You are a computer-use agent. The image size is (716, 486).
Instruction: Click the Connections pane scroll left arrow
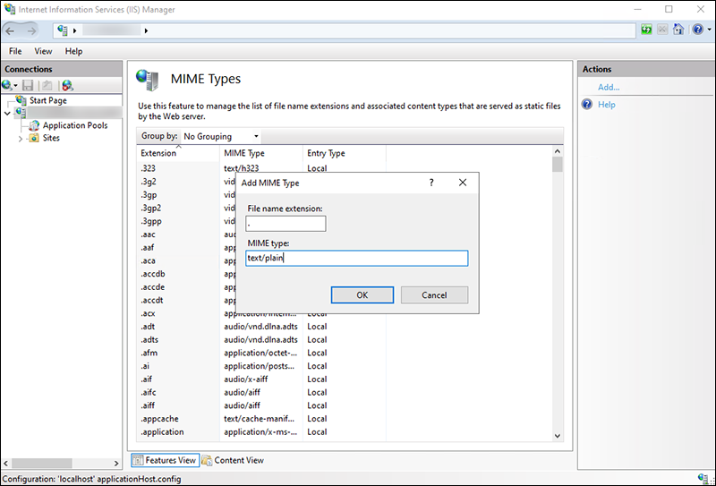(6, 463)
